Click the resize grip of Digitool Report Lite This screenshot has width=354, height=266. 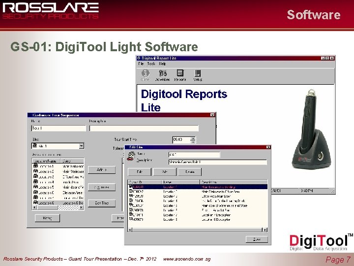(x=332, y=191)
